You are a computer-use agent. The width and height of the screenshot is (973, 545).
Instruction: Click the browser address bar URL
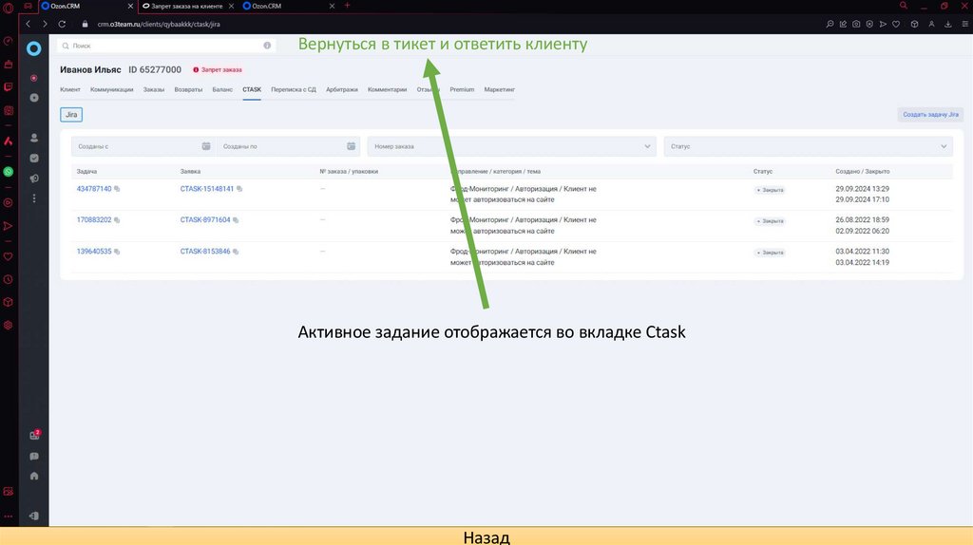159,24
